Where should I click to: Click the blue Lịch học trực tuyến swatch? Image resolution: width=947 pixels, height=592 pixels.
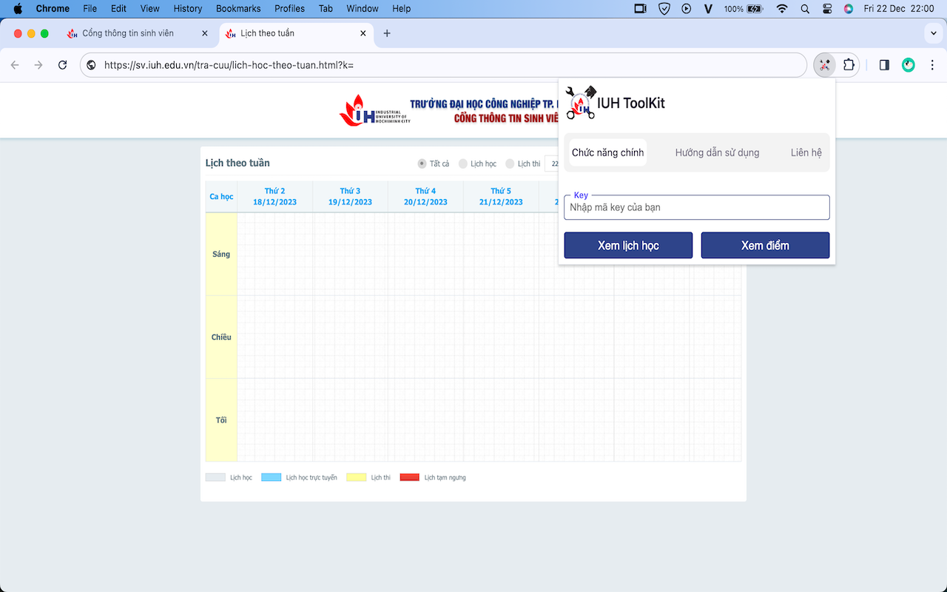click(x=272, y=477)
